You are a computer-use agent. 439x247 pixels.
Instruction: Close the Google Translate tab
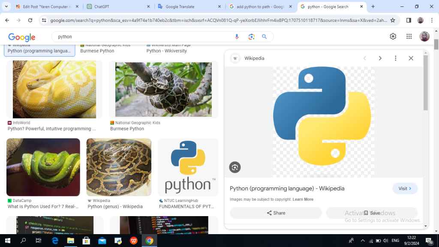click(x=219, y=6)
